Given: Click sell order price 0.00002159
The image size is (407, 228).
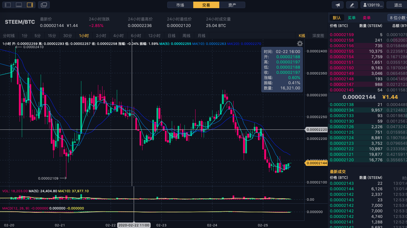Looking at the screenshot, I should [342, 34].
